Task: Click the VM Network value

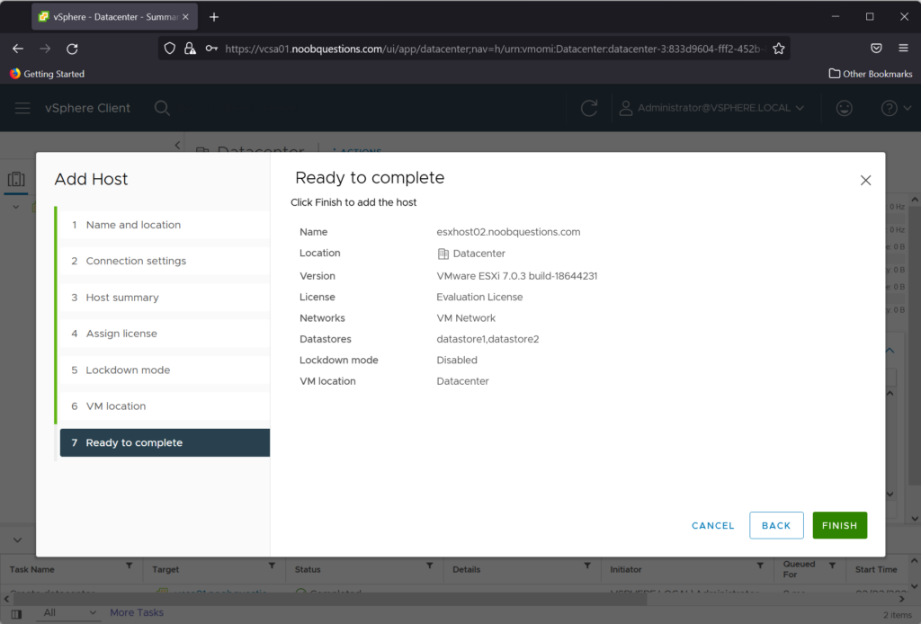Action: coord(466,318)
